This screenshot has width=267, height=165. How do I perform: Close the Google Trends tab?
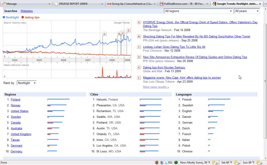tap(260, 4)
